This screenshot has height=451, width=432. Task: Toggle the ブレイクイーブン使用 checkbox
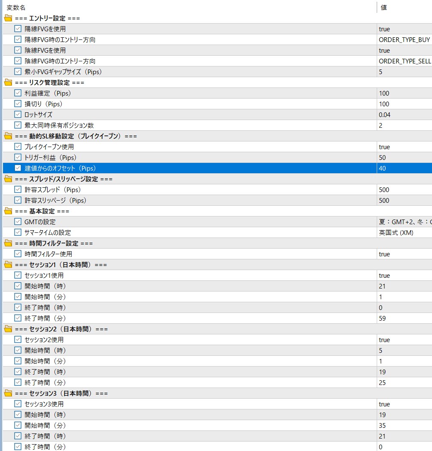pyautogui.click(x=18, y=147)
